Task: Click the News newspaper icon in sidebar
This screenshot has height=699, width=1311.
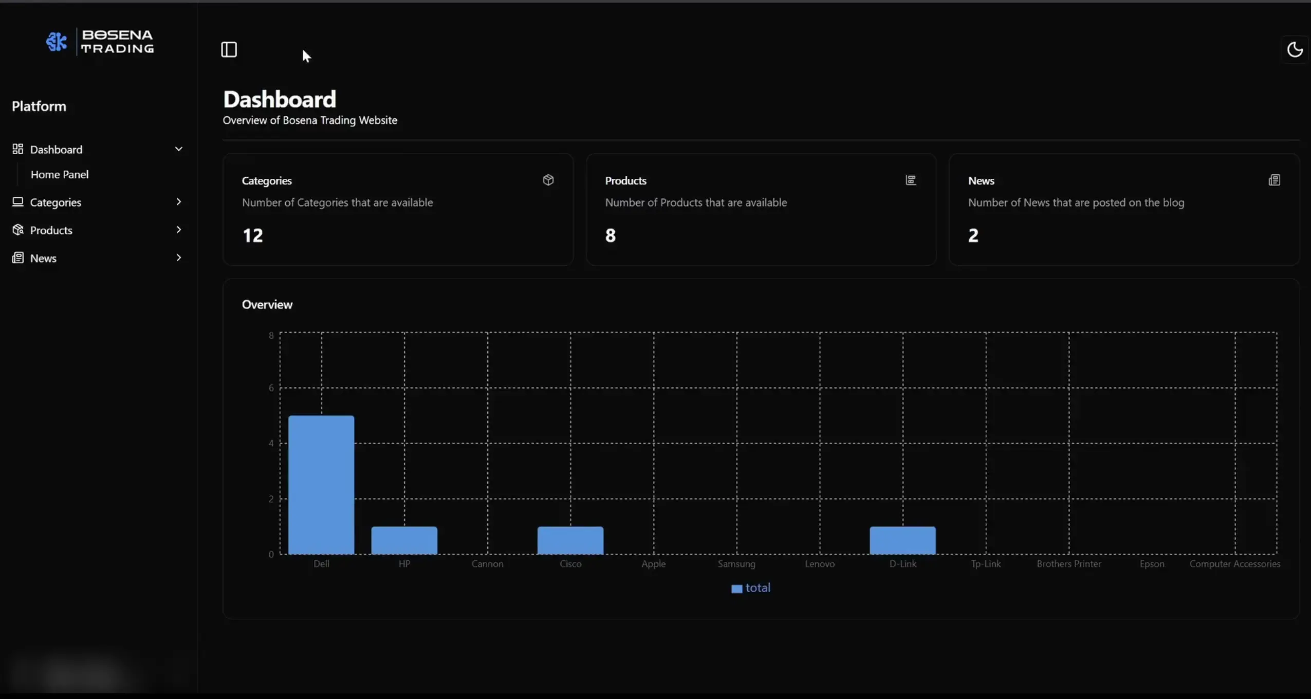Action: (x=18, y=257)
